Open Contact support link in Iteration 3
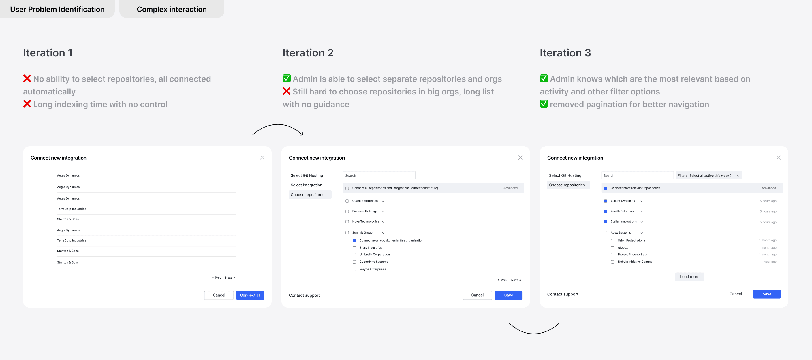 click(x=562, y=294)
